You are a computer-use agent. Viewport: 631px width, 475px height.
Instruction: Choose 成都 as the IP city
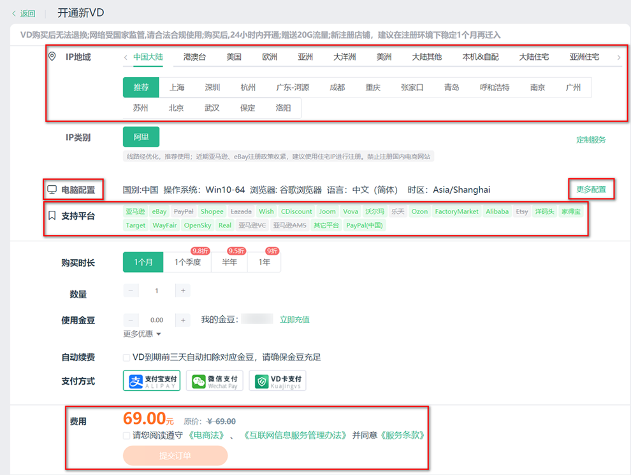click(337, 87)
